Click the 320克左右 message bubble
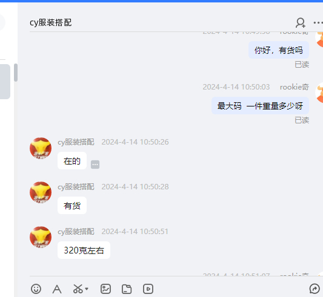Viewport: 323px width, 297px height. [x=84, y=250]
